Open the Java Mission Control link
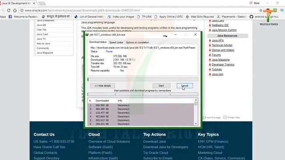This screenshot has width=285, height=160. 224,30
